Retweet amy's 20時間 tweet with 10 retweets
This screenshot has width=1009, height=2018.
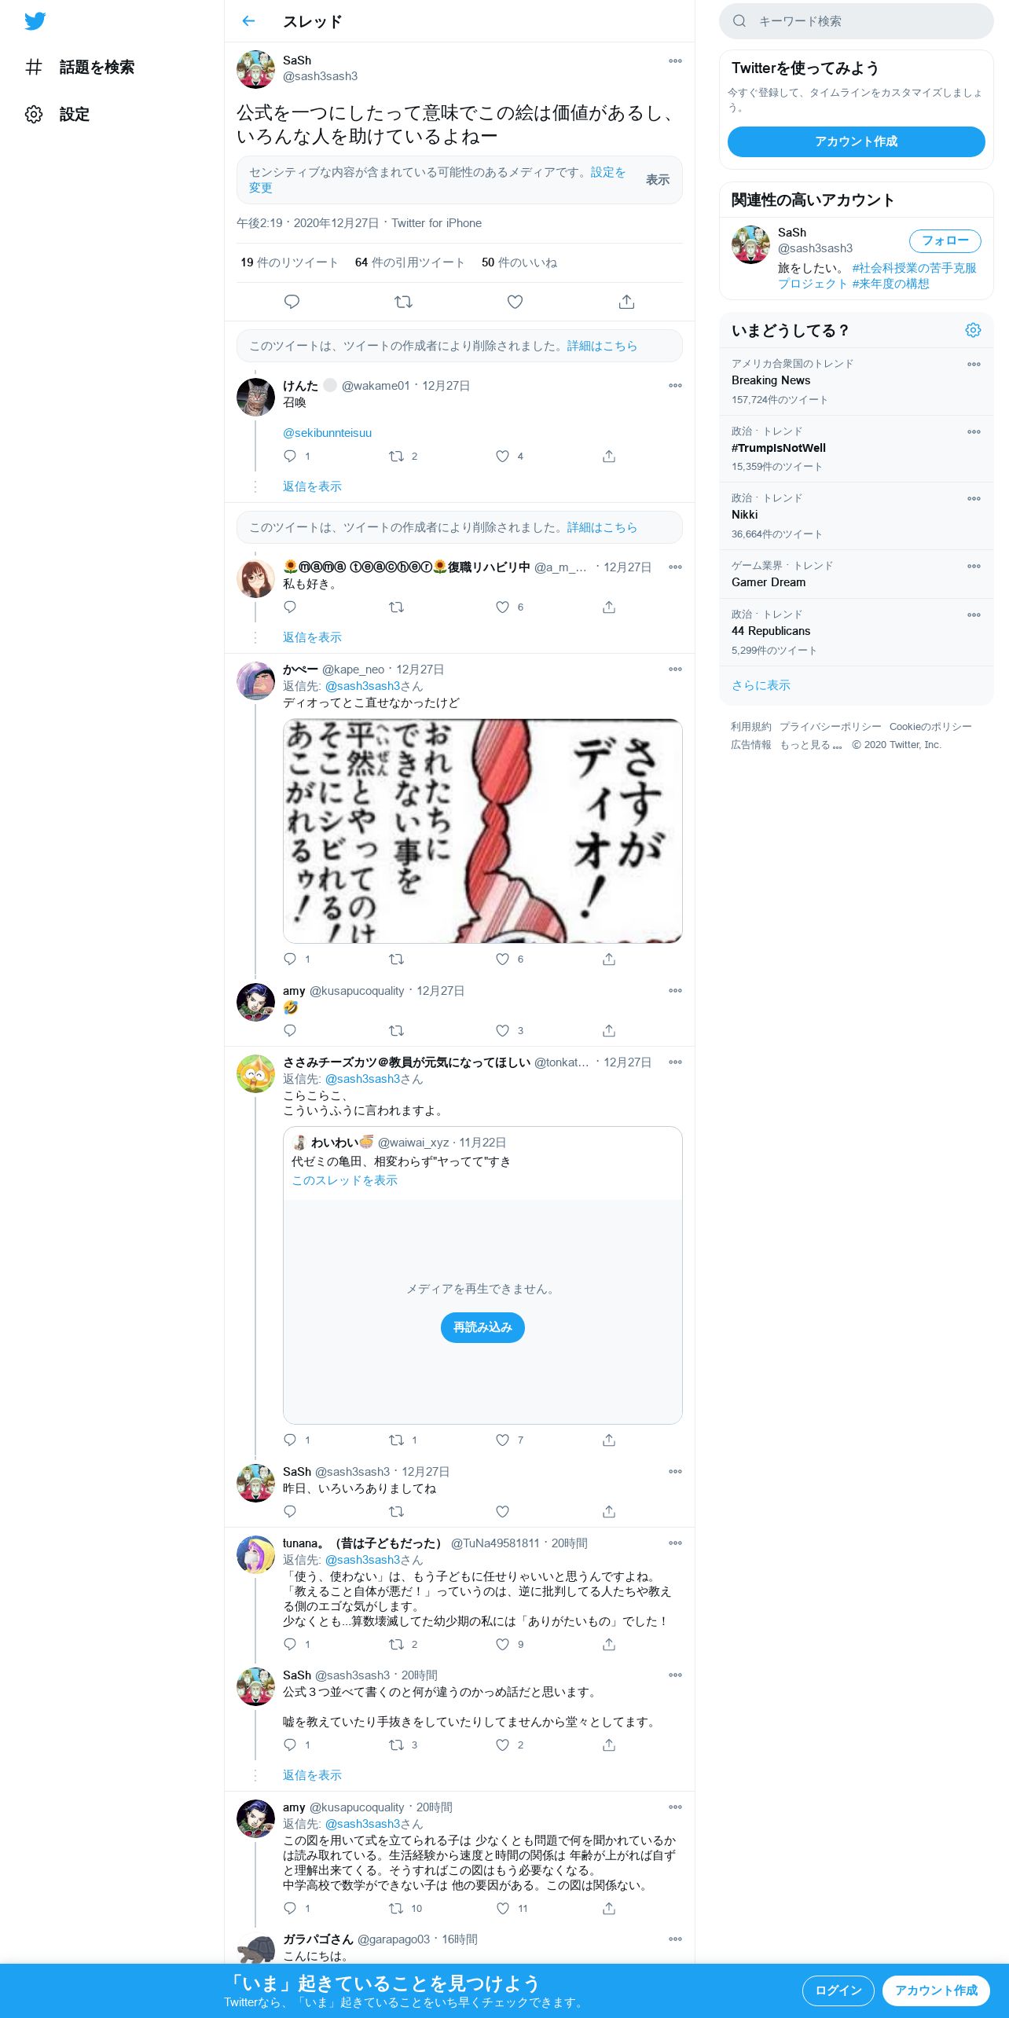click(397, 1909)
